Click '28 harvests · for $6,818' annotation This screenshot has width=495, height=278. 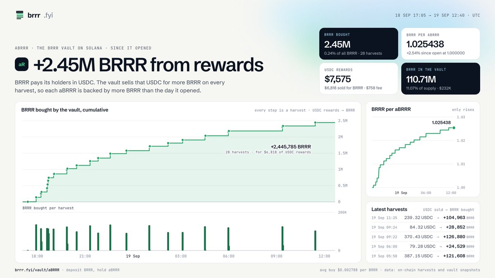point(268,152)
